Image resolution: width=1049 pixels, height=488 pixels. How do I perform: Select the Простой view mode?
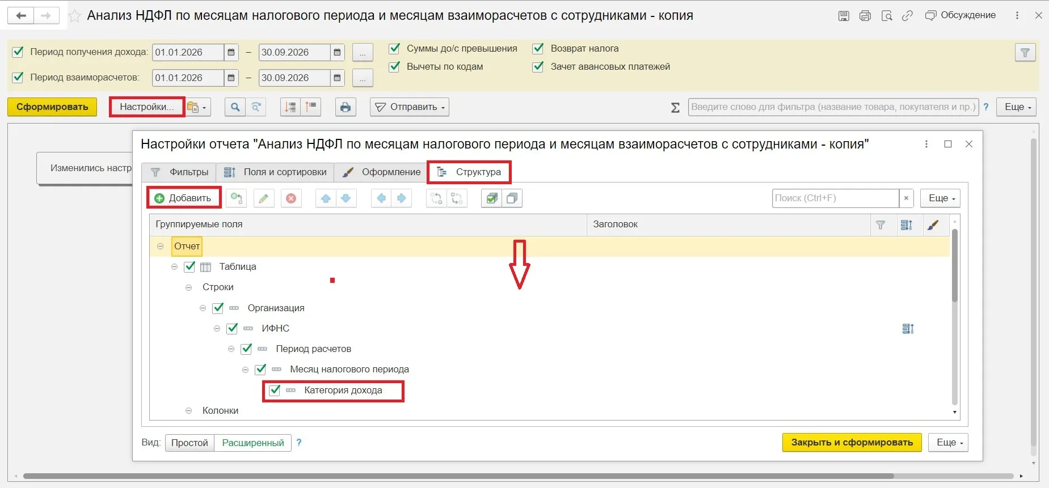tap(189, 443)
